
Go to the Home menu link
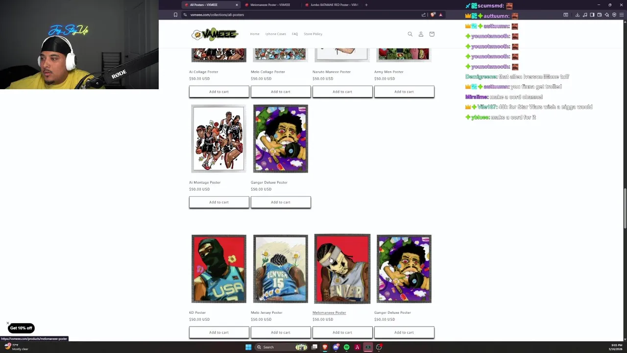pos(255,34)
